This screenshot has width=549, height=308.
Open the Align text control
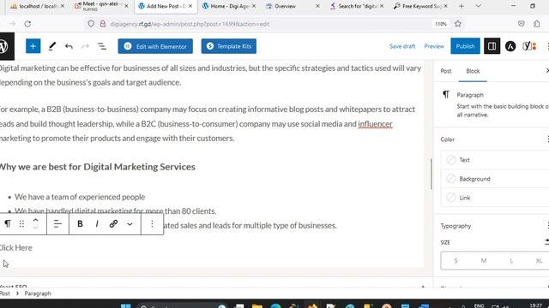[x=57, y=224]
